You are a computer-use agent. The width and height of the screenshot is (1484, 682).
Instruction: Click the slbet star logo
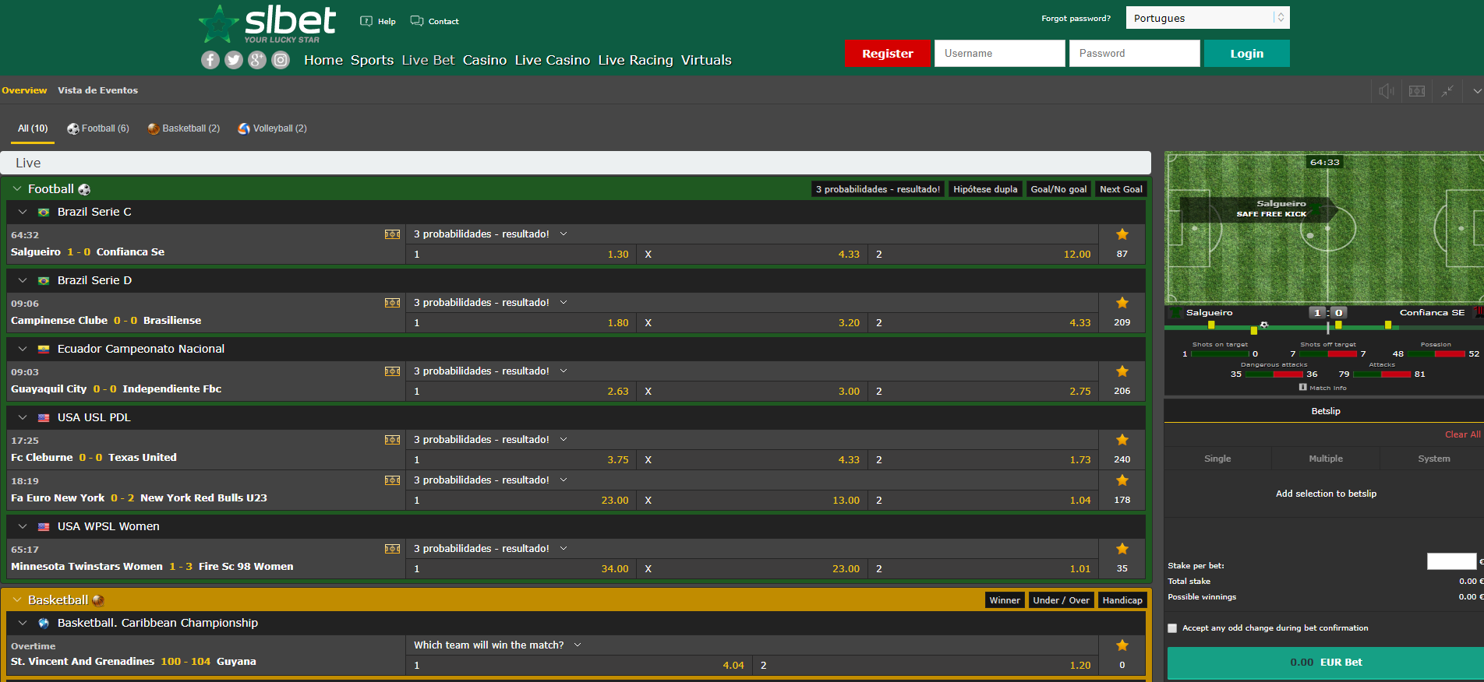(x=219, y=24)
